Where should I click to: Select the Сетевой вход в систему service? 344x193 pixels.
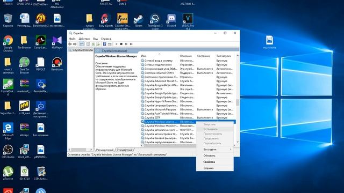(x=188, y=61)
